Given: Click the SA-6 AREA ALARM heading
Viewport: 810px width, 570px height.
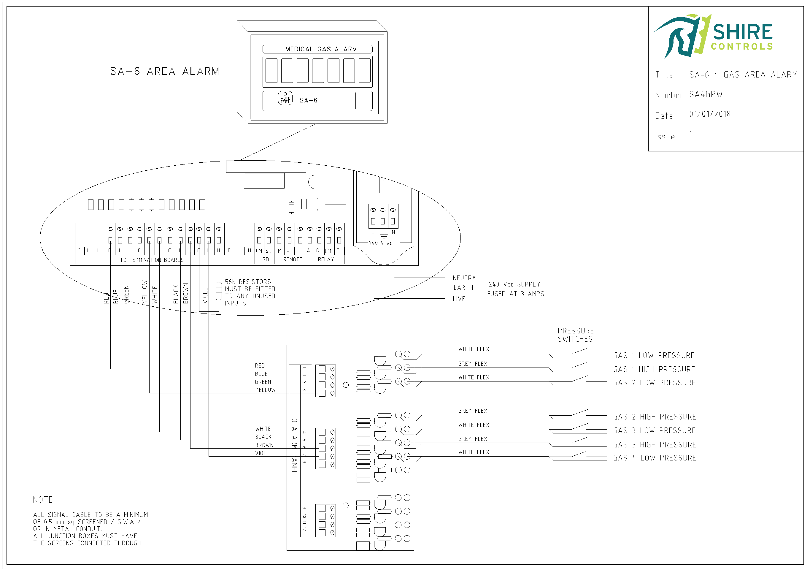Looking at the screenshot, I should point(164,71).
